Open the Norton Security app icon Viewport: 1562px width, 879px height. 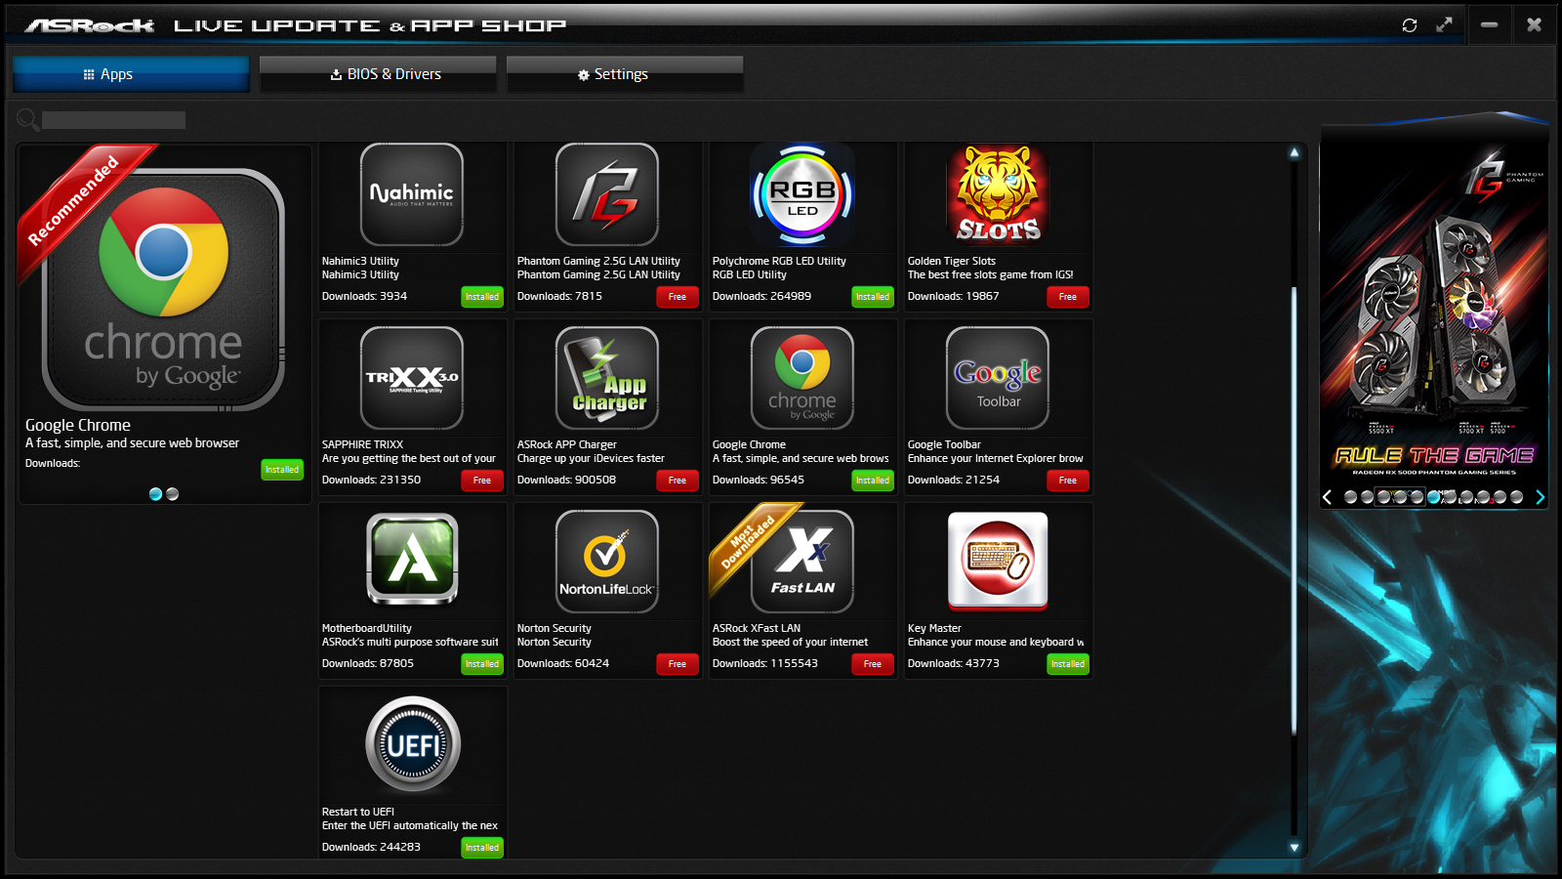click(607, 561)
